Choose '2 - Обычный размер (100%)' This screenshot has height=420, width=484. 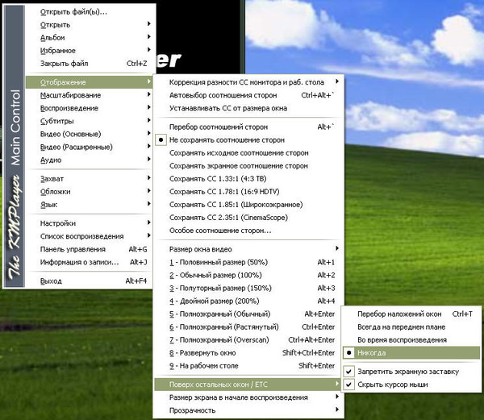pyautogui.click(x=248, y=275)
